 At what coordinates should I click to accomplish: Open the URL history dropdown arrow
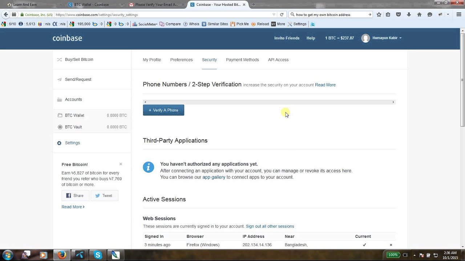pyautogui.click(x=274, y=15)
